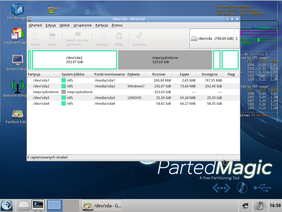Click the /dev/sda - G... taskbar button
This screenshot has height=212, width=282.
coord(101,205)
